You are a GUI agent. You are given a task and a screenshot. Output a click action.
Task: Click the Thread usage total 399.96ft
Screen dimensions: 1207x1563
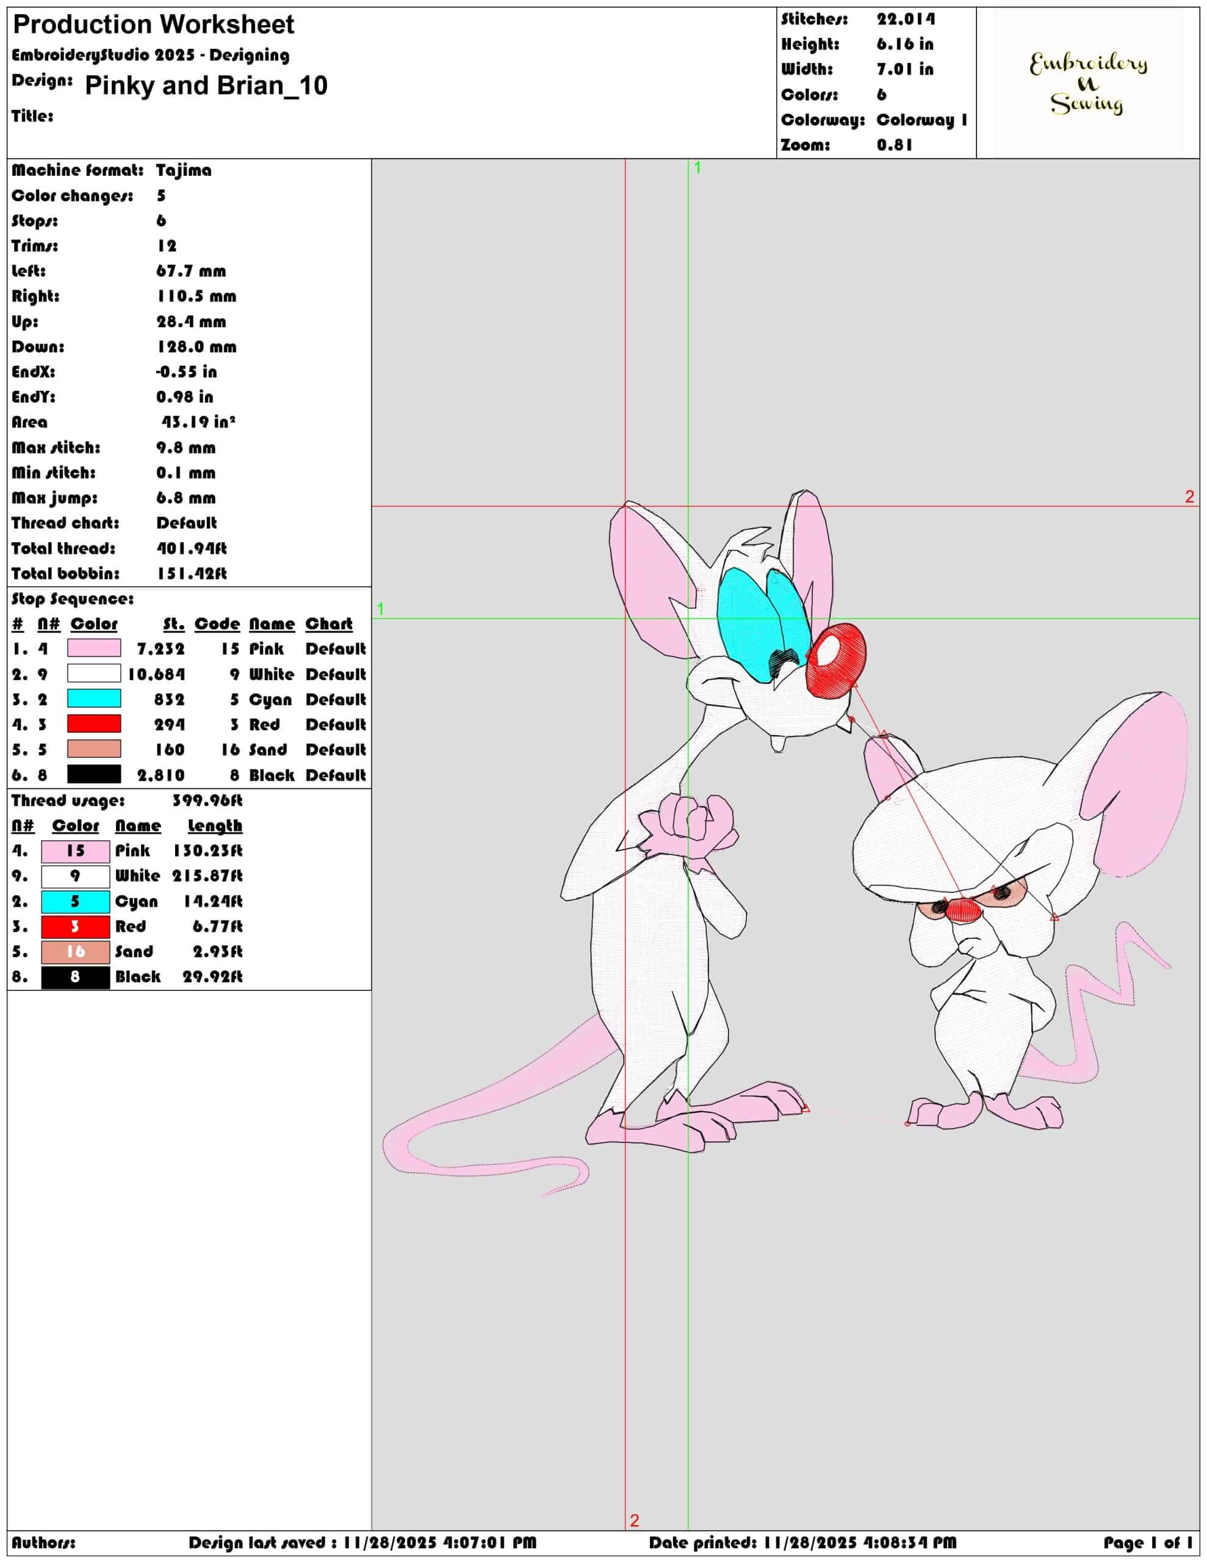click(207, 800)
